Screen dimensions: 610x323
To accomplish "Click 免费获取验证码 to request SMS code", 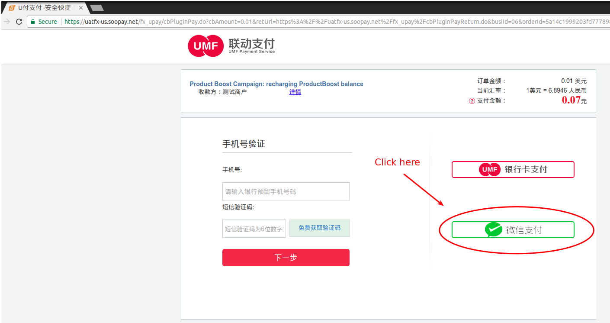I will [320, 228].
